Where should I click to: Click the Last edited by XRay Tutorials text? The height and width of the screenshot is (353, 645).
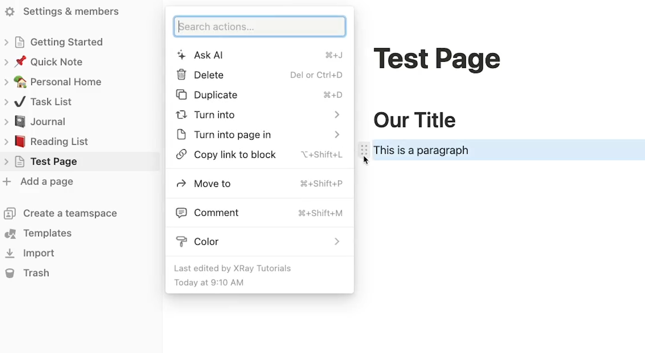pyautogui.click(x=232, y=268)
